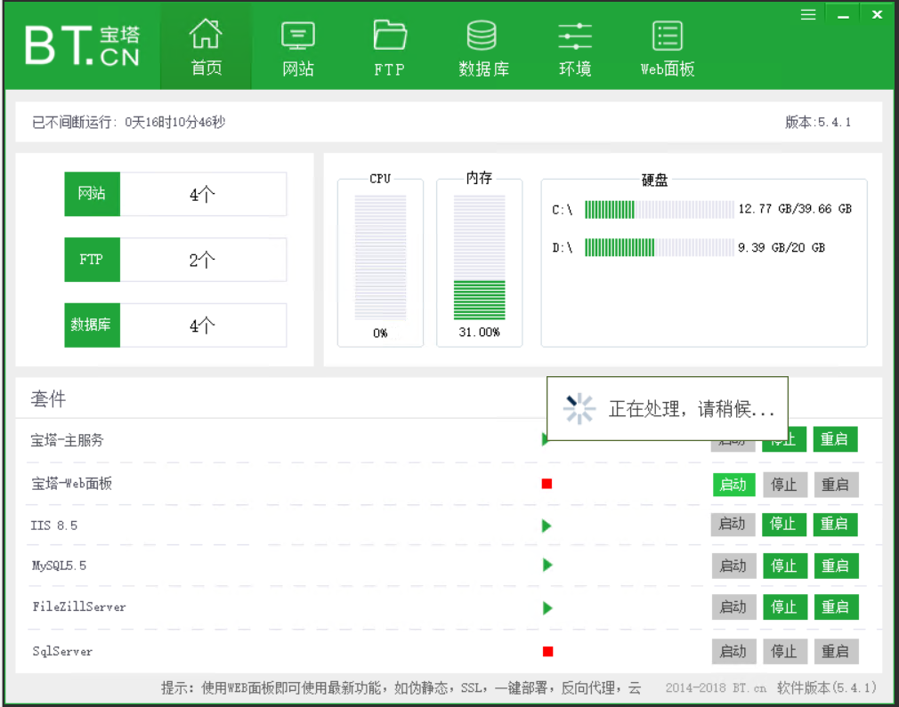Restart the 宝塔-主服务 service
Image resolution: width=899 pixels, height=707 pixels.
pyautogui.click(x=835, y=439)
